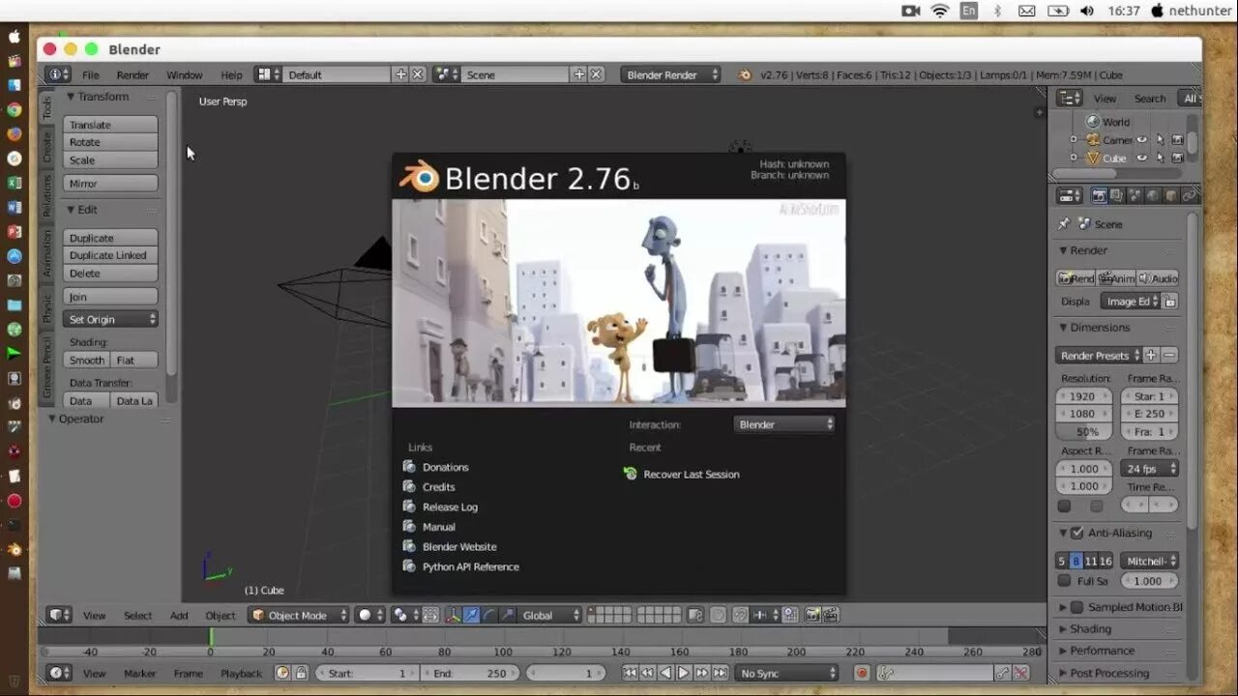
Task: Click the Properties editor type icon
Action: (1069, 195)
